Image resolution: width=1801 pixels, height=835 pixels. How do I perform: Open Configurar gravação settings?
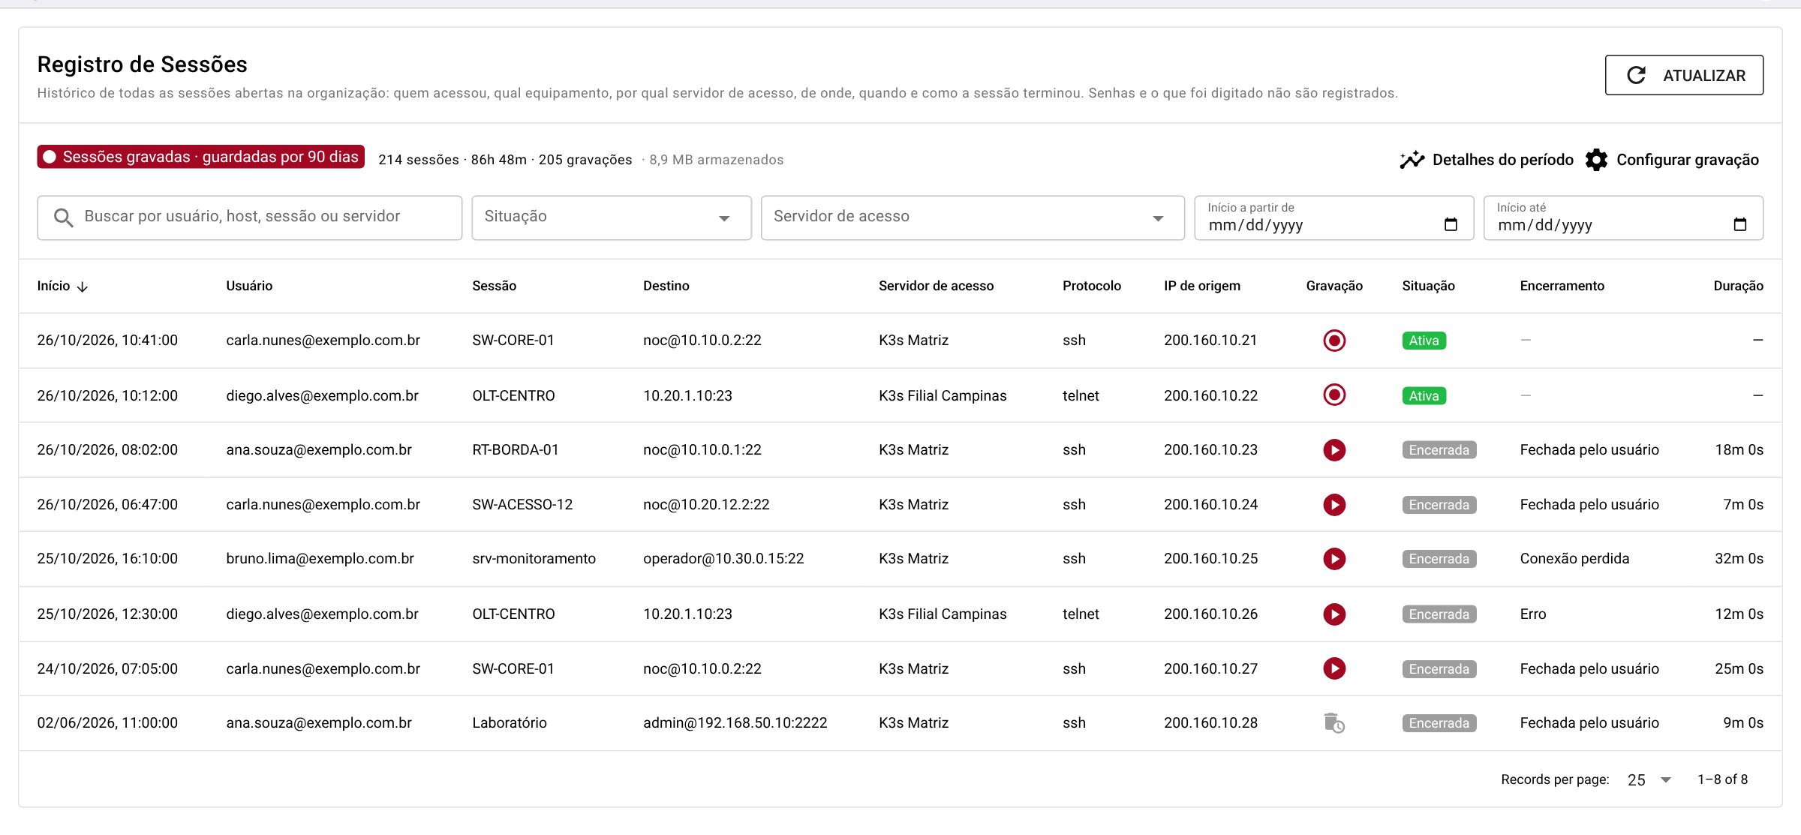pos(1672,160)
